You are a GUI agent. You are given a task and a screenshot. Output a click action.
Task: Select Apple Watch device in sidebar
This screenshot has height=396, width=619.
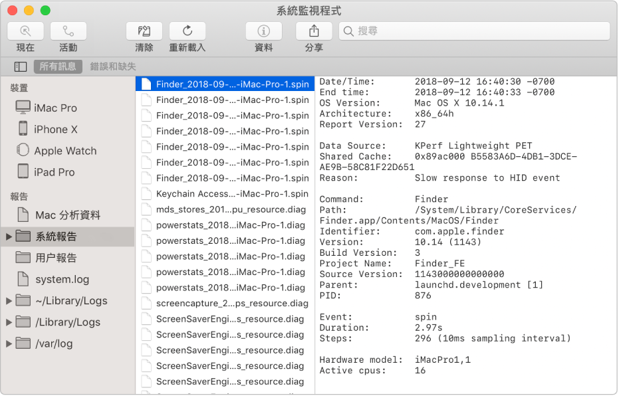68,151
